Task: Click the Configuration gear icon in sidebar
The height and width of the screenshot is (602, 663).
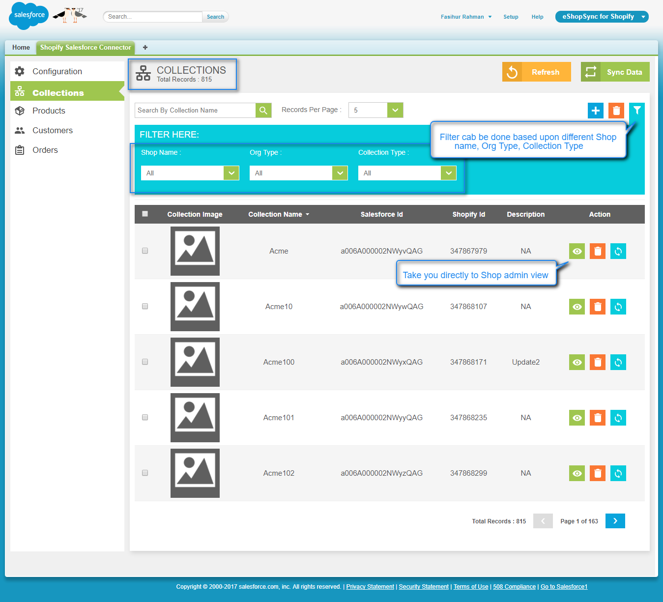Action: pos(20,71)
